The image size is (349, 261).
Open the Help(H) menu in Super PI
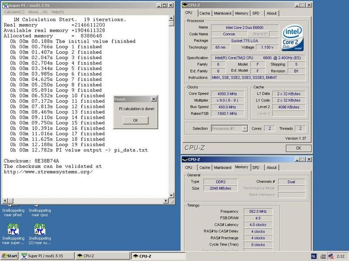[x=58, y=12]
